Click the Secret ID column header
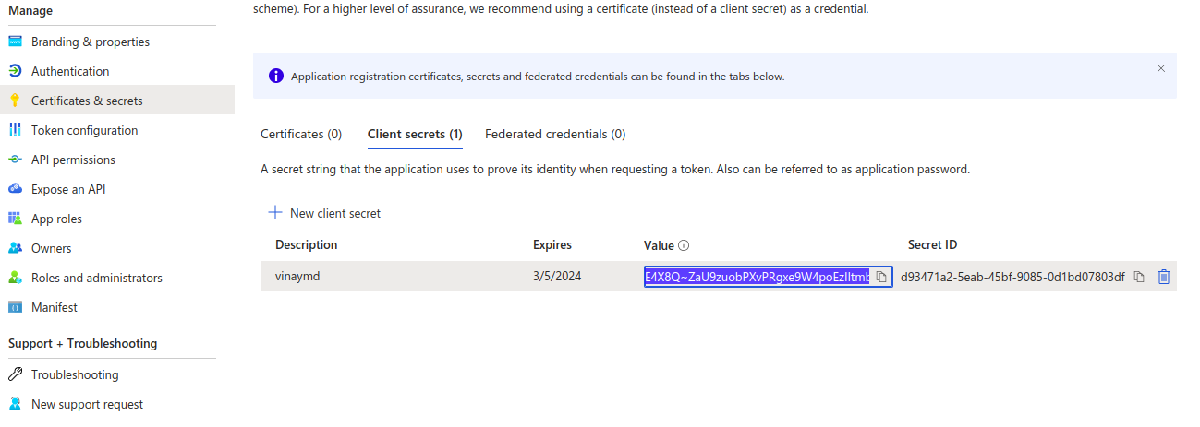 [932, 244]
